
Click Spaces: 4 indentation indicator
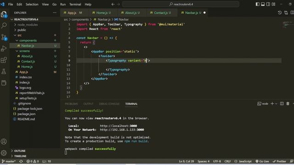coord(204,161)
